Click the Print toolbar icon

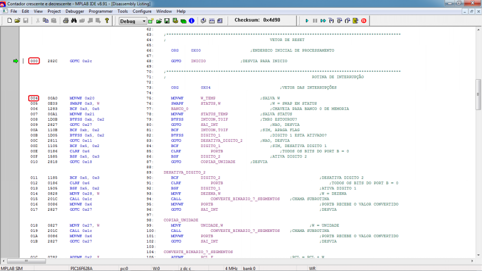65,21
